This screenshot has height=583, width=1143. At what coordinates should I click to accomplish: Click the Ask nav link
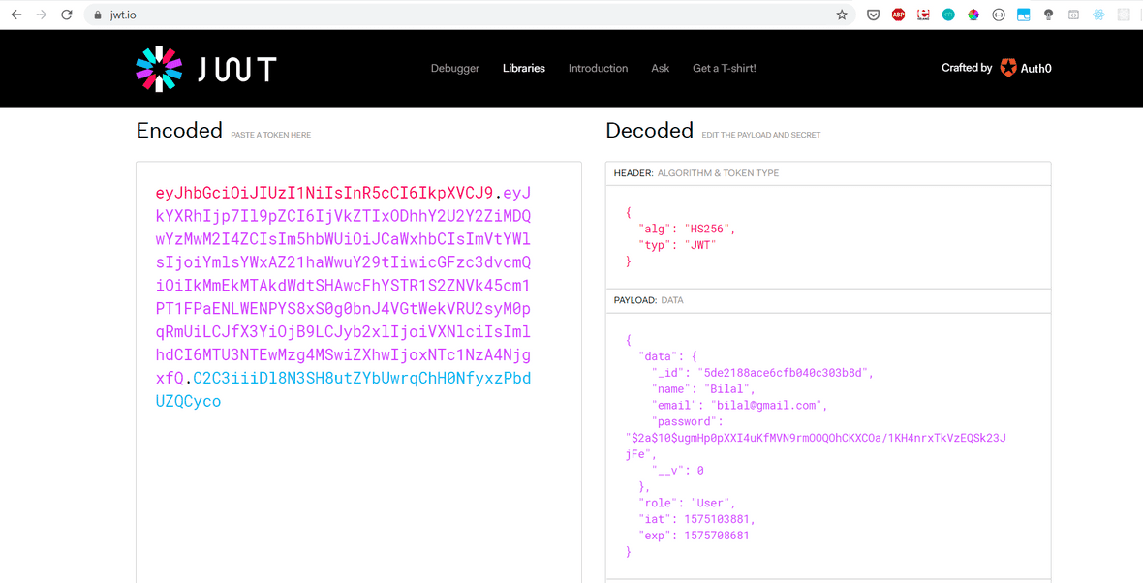pos(660,68)
